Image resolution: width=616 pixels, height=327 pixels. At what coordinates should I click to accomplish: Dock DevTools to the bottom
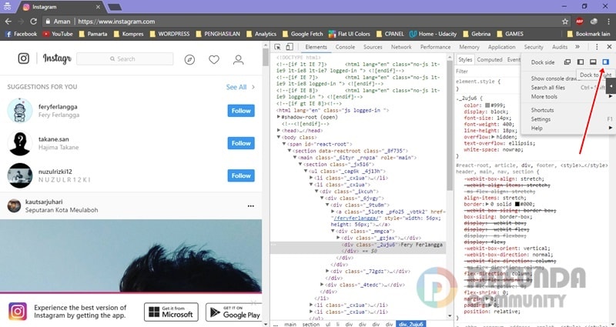pyautogui.click(x=592, y=62)
